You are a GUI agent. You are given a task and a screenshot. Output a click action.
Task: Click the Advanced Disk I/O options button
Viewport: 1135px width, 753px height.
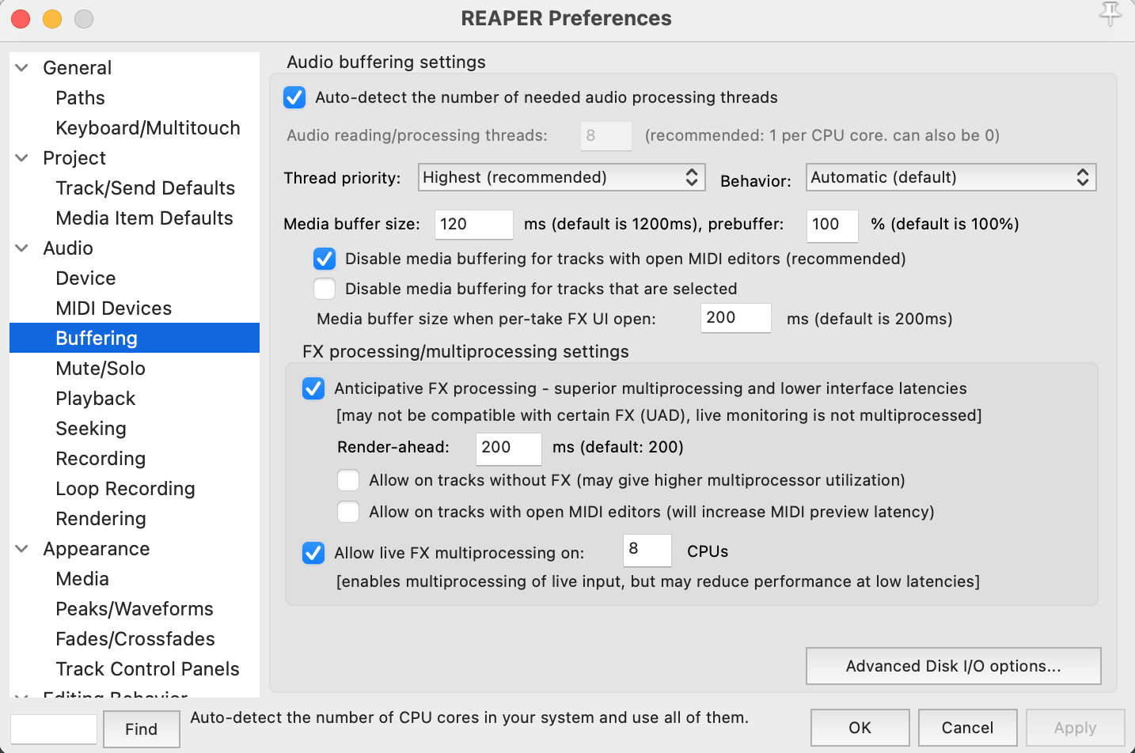coord(953,666)
